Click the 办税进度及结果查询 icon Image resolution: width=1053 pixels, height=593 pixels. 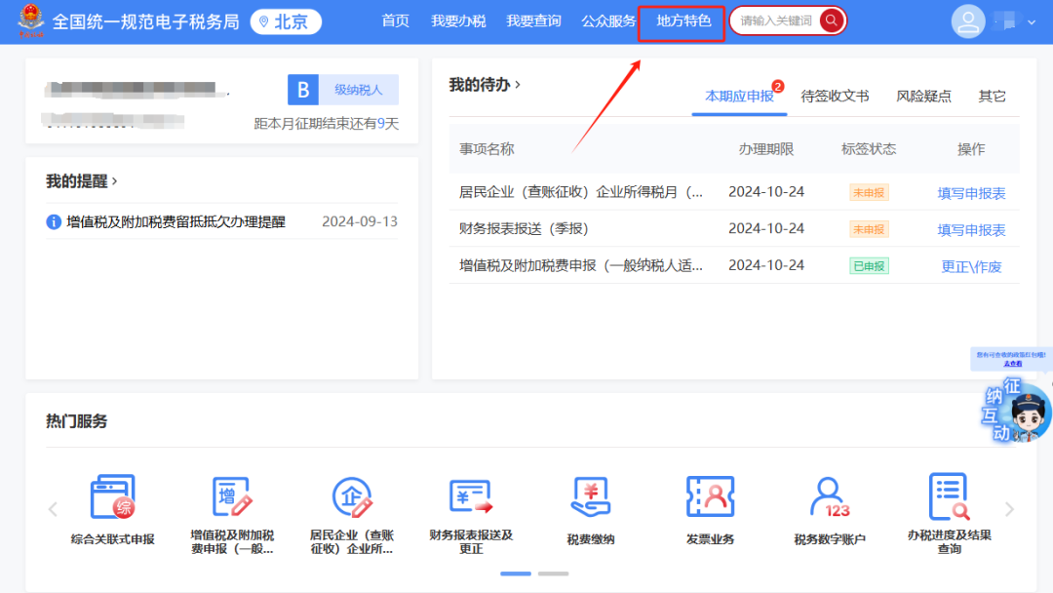(x=949, y=502)
